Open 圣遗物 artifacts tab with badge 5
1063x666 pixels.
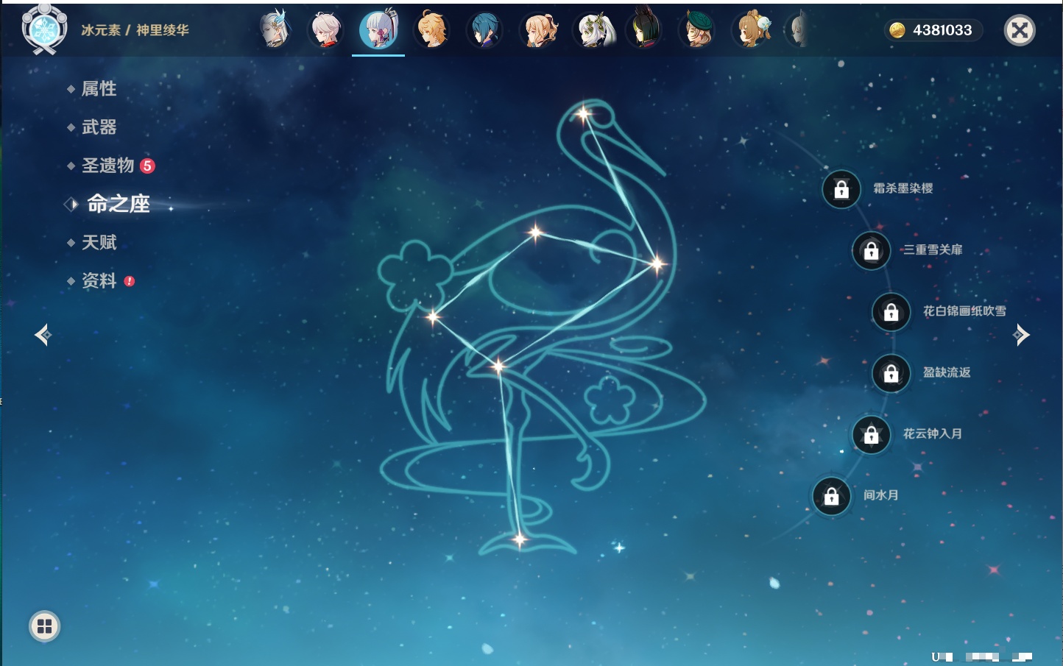[107, 166]
